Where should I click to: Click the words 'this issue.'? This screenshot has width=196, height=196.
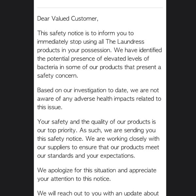point(50,107)
